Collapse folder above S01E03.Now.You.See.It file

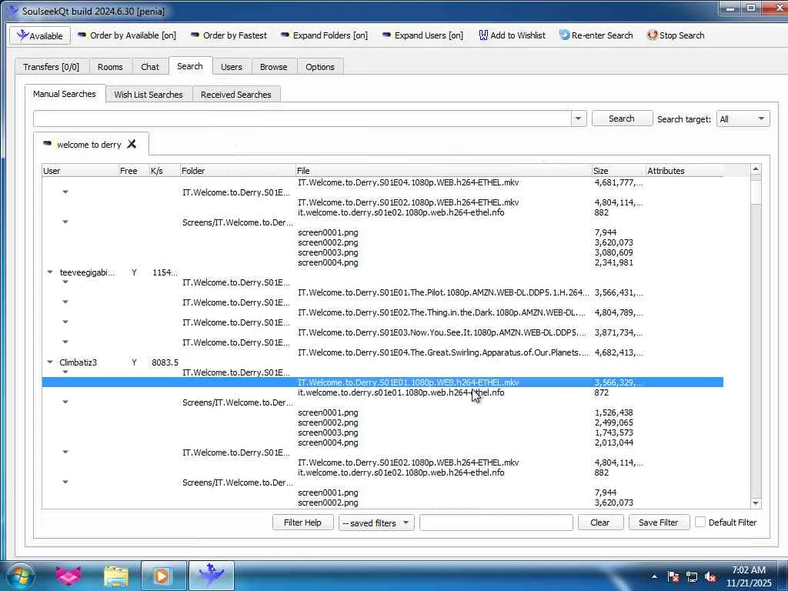click(x=65, y=322)
